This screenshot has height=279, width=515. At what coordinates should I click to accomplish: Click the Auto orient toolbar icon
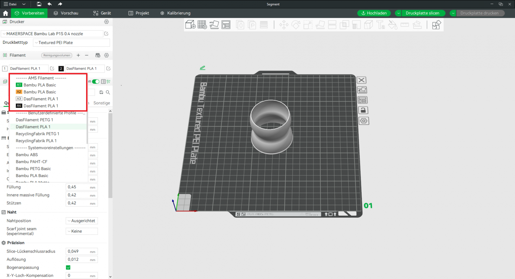tap(214, 25)
